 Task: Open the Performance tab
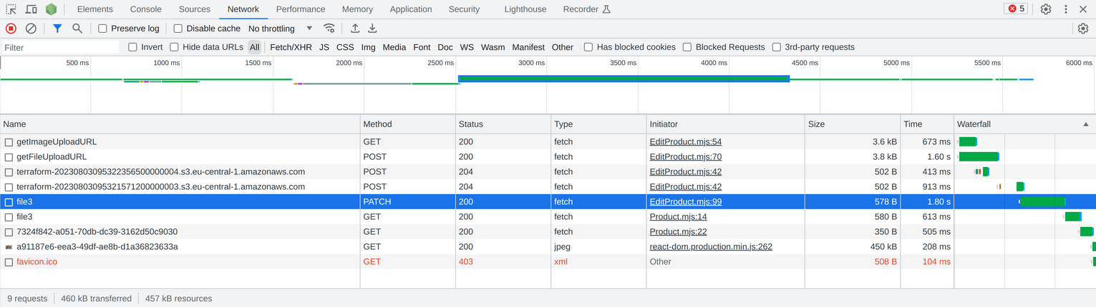point(301,9)
